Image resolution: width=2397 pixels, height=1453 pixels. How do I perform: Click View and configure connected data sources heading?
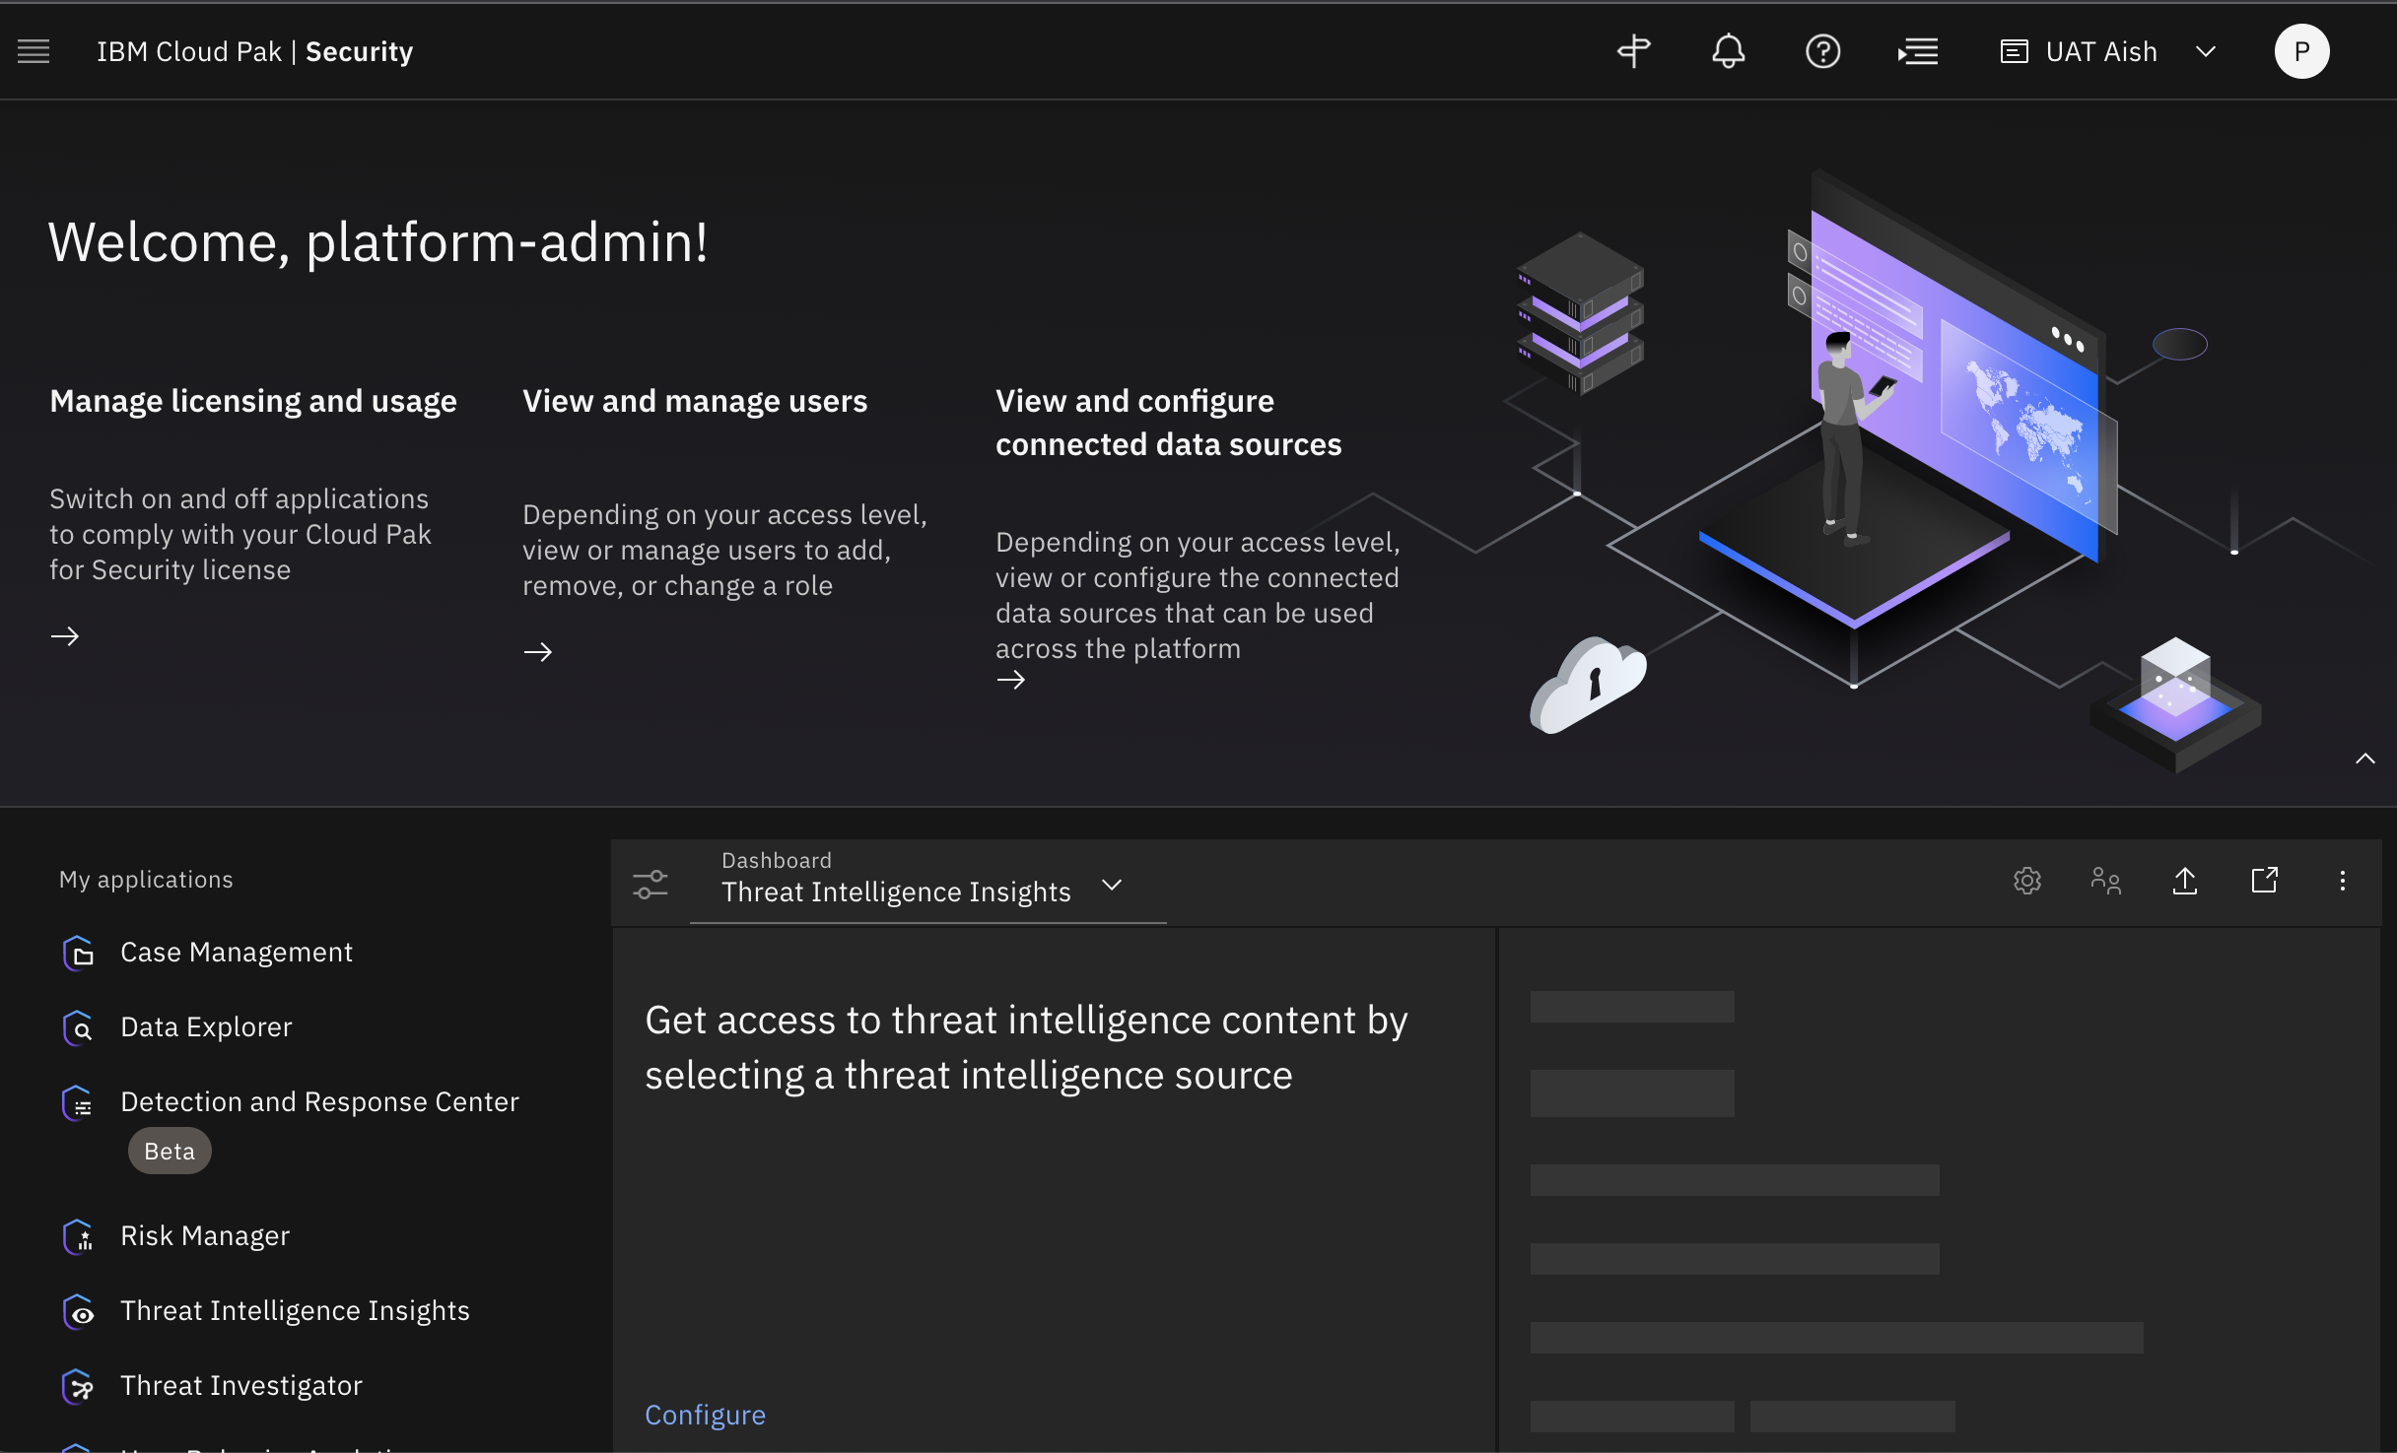[1168, 423]
